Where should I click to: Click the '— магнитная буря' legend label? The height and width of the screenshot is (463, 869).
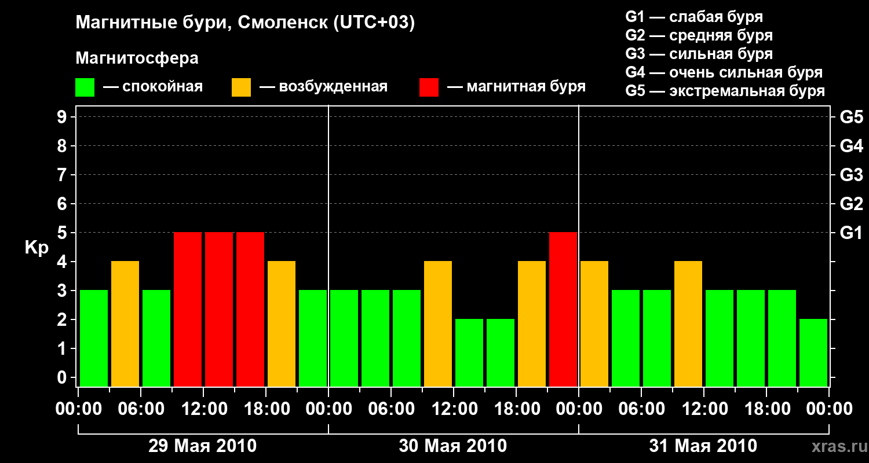point(516,87)
